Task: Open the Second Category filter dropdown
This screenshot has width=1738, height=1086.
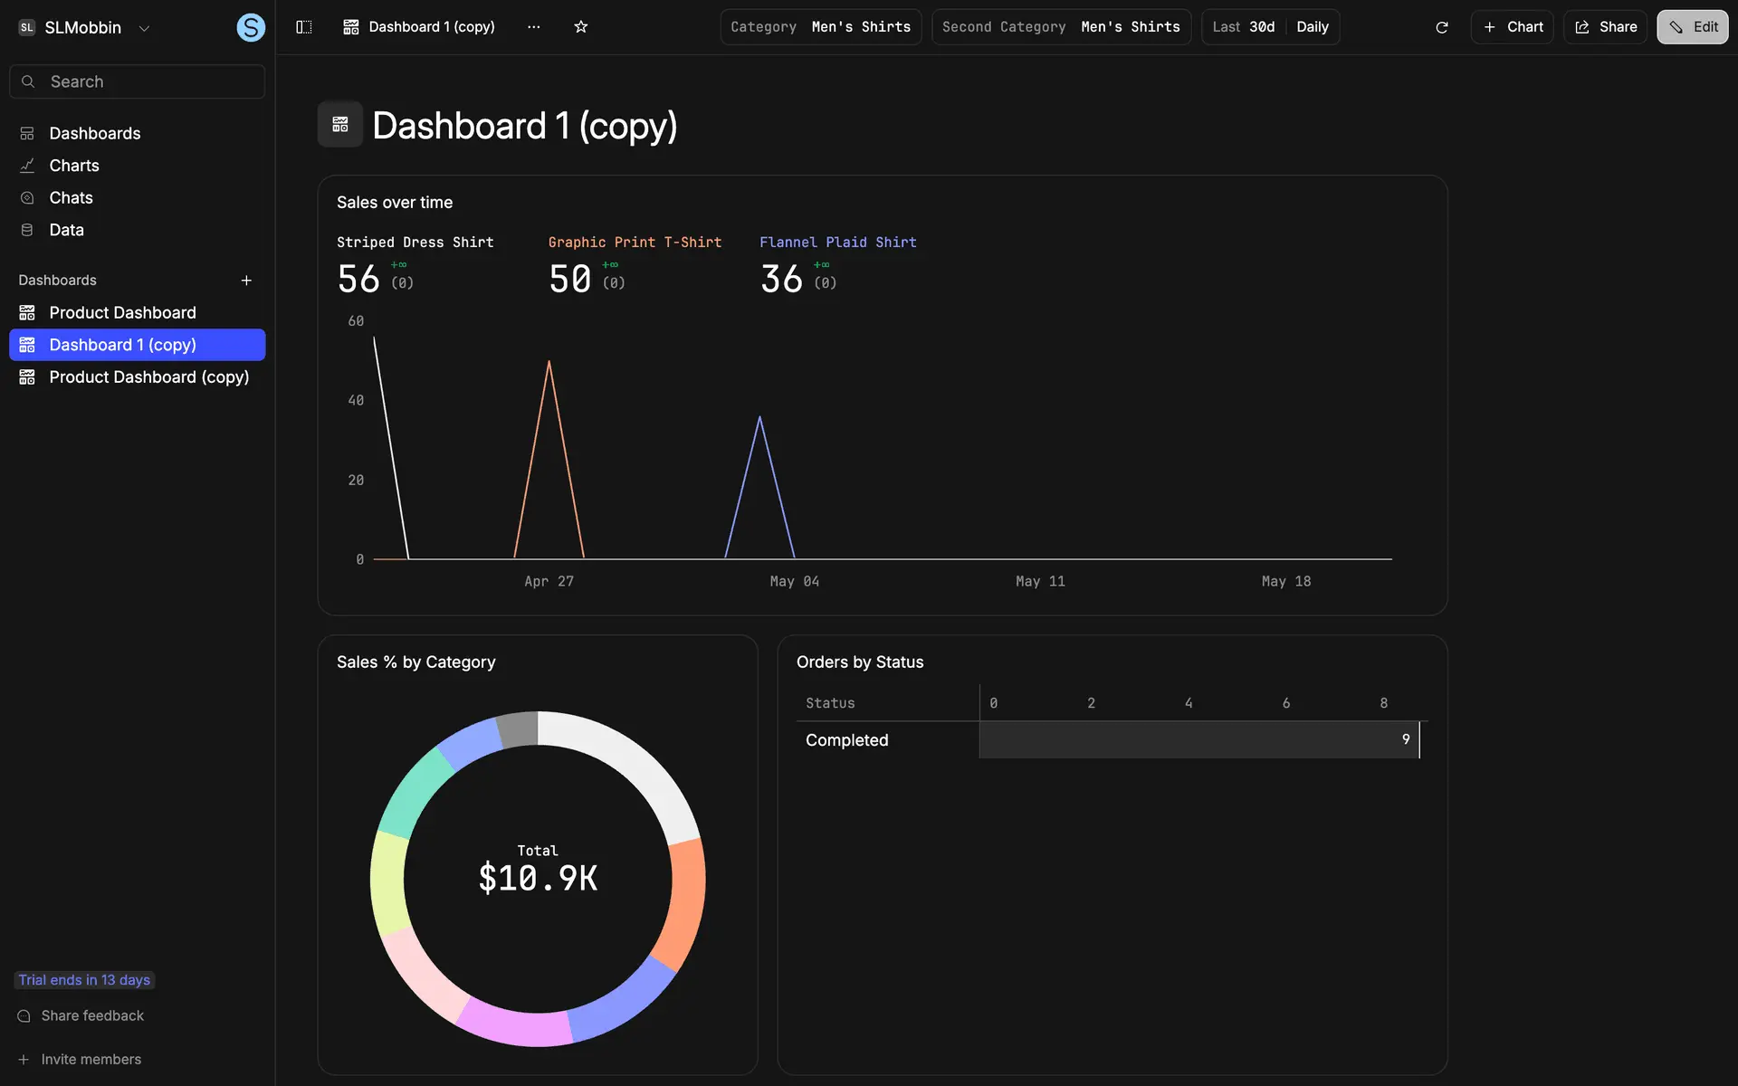Action: (x=1060, y=27)
